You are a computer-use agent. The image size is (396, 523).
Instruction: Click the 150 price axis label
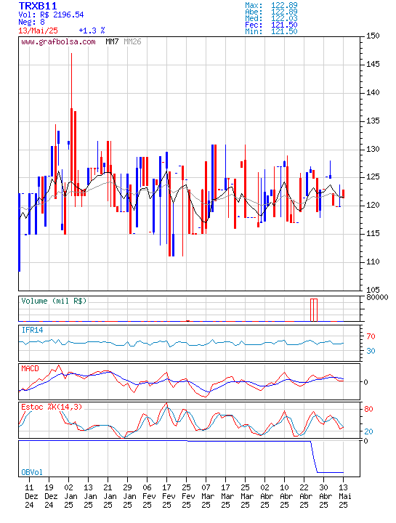(373, 36)
